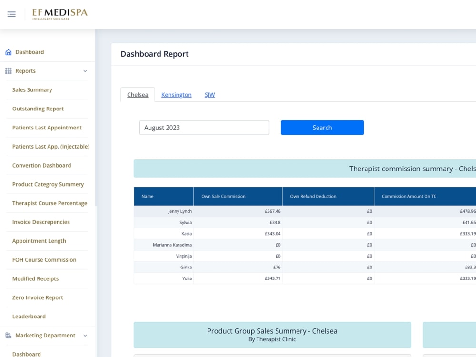Image resolution: width=476 pixels, height=357 pixels.
Task: Click the £343.04 commission value
Action: [273, 234]
